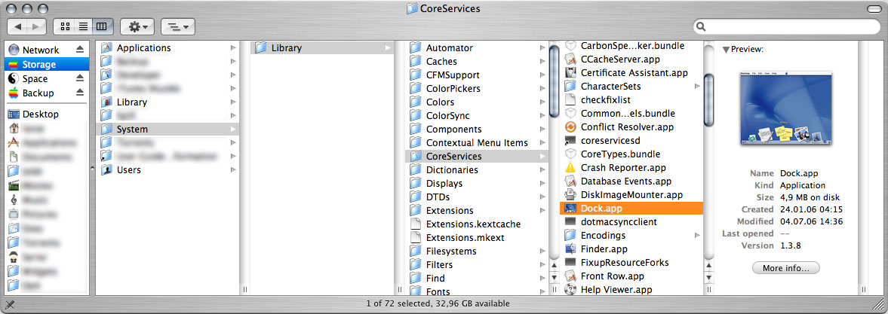
Task: Select Certificate Assistant.app
Action: [631, 73]
